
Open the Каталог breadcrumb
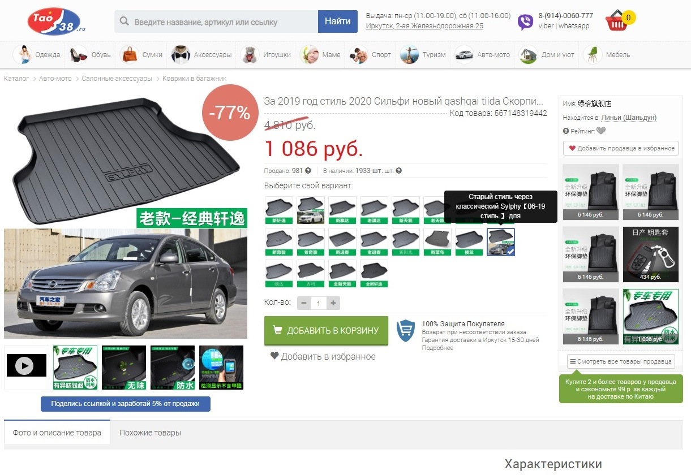[x=16, y=79]
